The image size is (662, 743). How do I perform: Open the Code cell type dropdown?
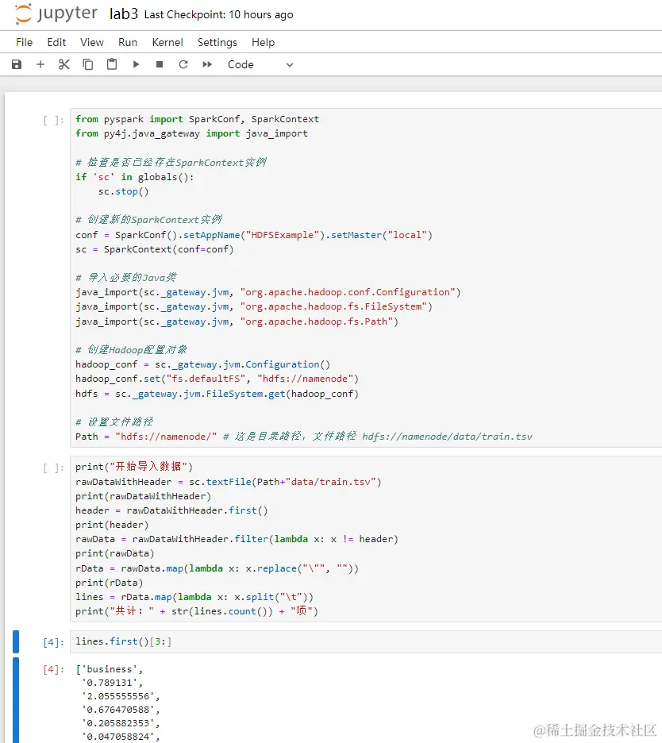[260, 64]
